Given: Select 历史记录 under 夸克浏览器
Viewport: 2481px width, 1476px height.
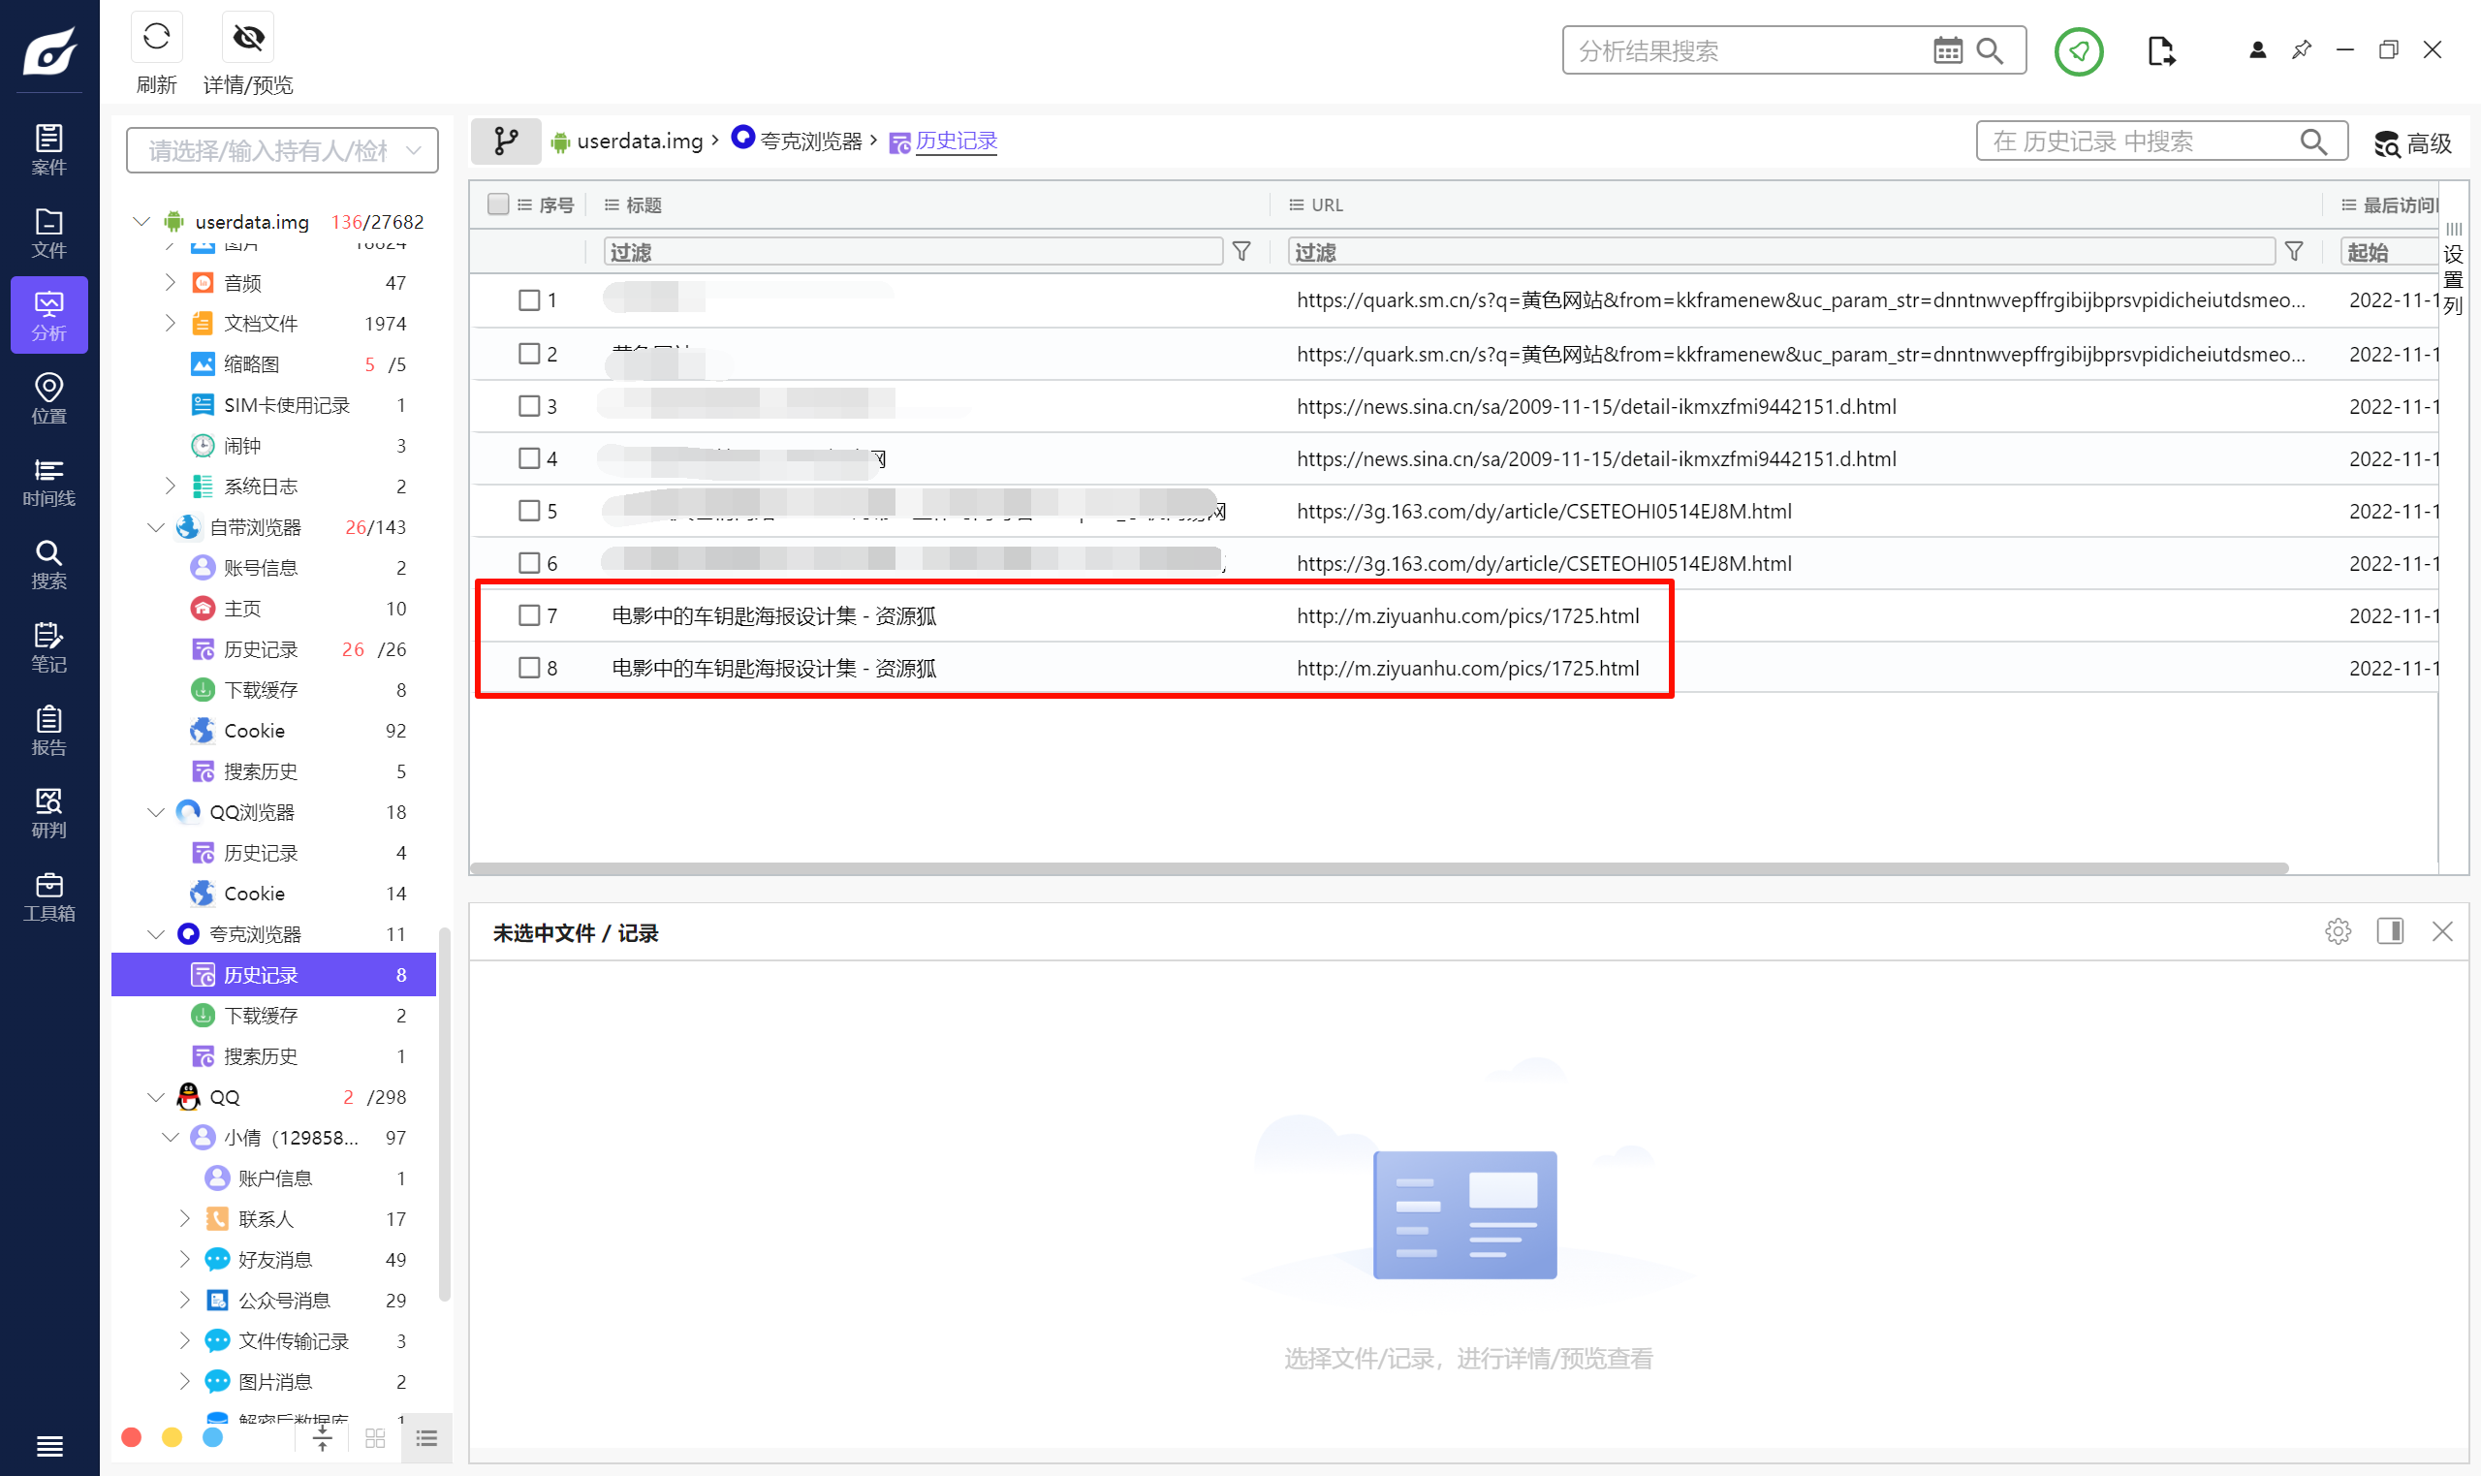Looking at the screenshot, I should pyautogui.click(x=273, y=975).
